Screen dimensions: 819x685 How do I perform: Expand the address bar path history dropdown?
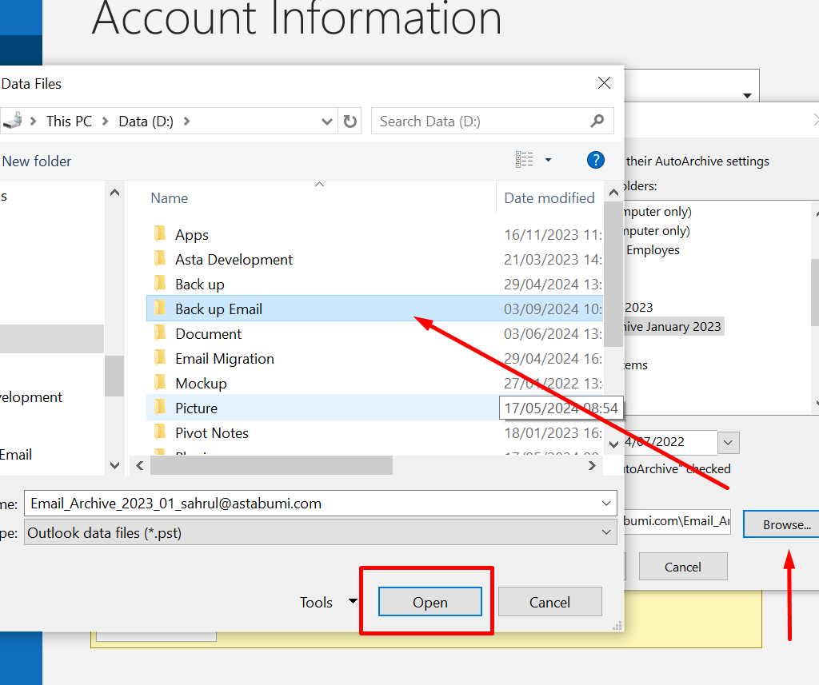(x=326, y=121)
